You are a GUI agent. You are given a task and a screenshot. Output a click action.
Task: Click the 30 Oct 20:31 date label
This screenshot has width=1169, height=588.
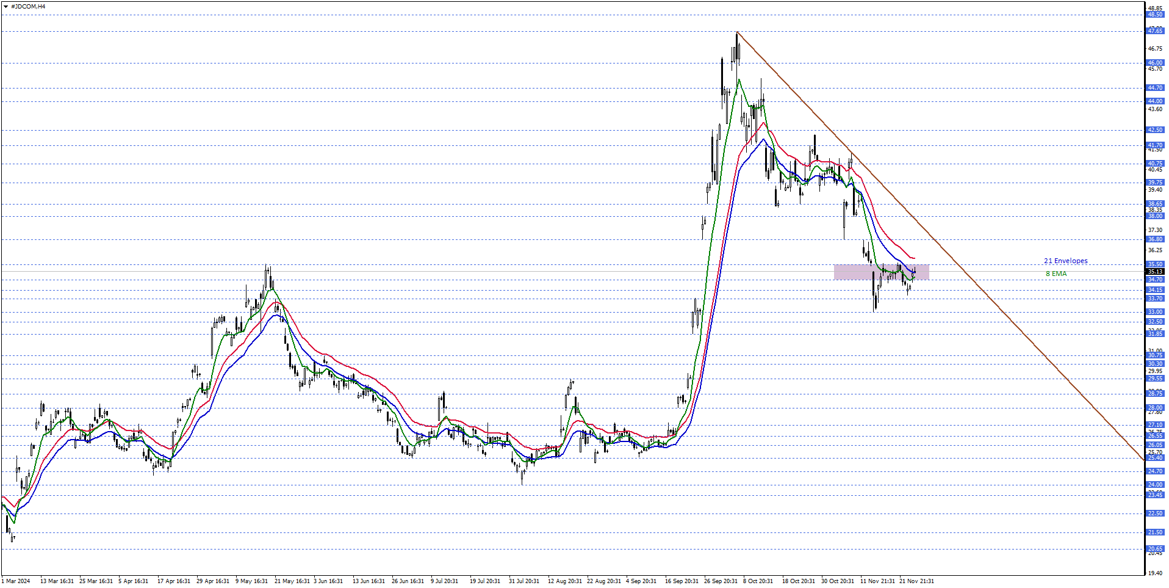pos(838,581)
